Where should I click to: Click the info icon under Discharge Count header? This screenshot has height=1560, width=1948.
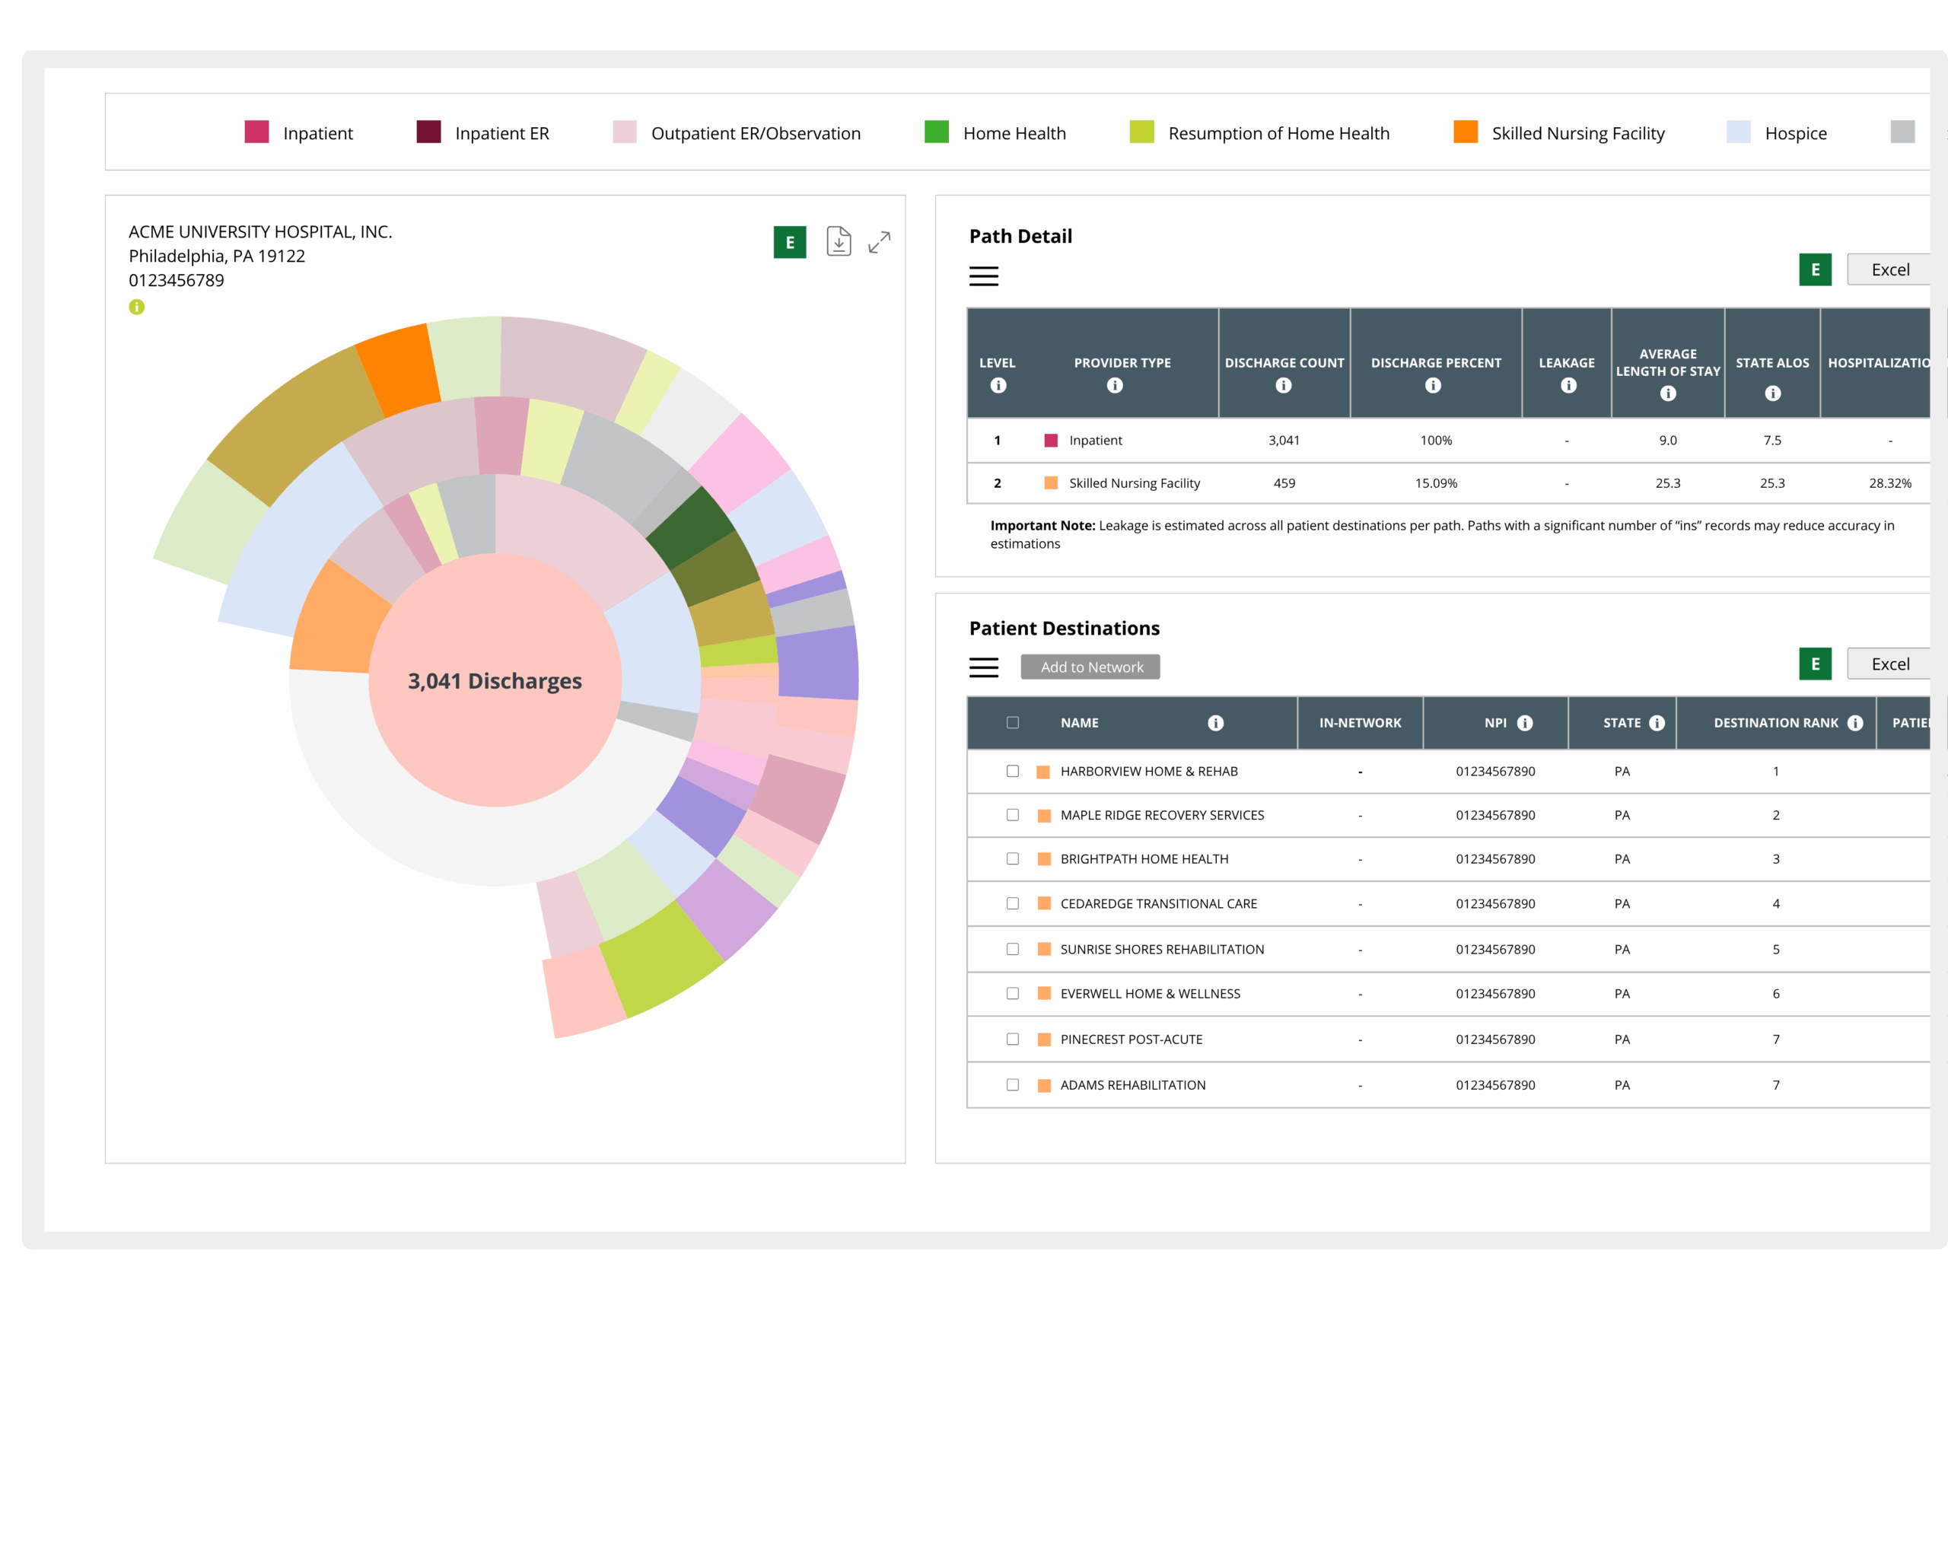tap(1283, 386)
